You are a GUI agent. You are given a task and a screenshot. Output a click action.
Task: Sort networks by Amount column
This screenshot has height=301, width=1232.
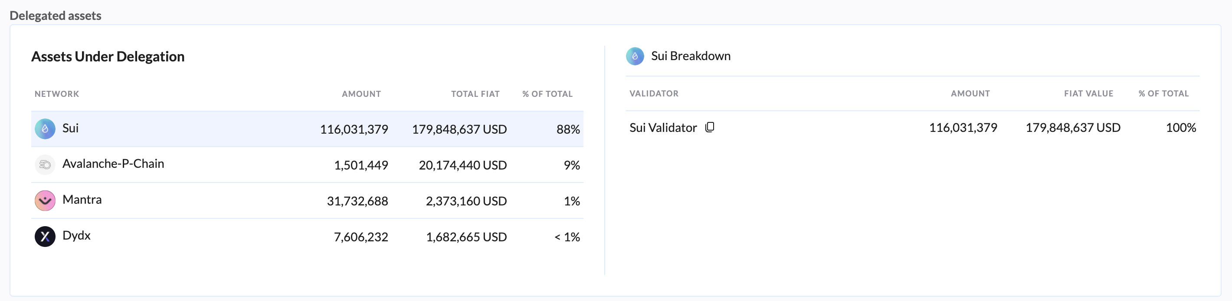(x=361, y=94)
